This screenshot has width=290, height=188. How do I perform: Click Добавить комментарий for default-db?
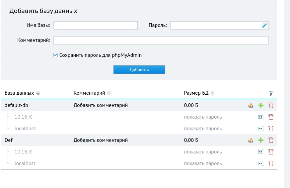(101, 105)
